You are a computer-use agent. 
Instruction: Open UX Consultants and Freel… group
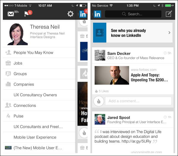coord(39,127)
